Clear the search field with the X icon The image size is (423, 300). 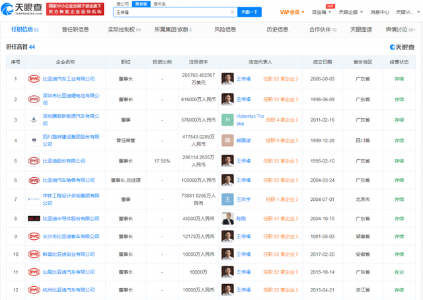(x=232, y=12)
